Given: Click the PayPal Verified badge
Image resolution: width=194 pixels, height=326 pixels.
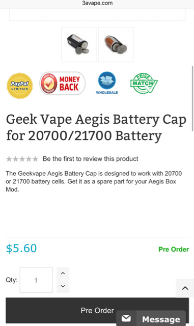Looking at the screenshot, I should coord(20,86).
